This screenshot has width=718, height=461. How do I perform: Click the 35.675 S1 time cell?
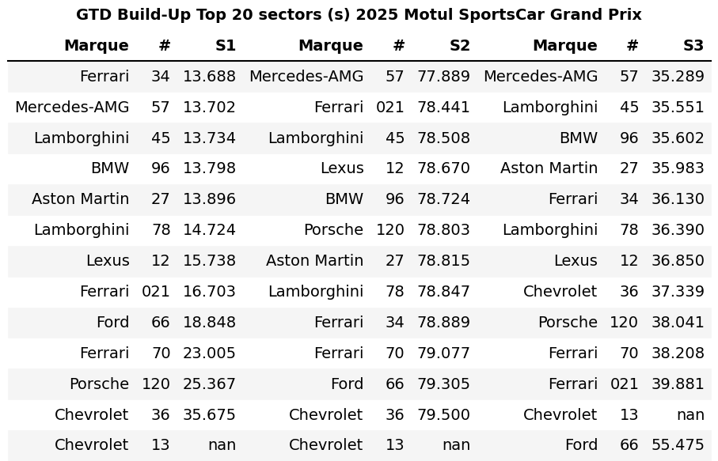pyautogui.click(x=209, y=415)
